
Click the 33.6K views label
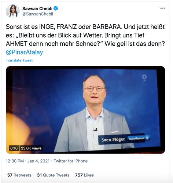point(31,148)
